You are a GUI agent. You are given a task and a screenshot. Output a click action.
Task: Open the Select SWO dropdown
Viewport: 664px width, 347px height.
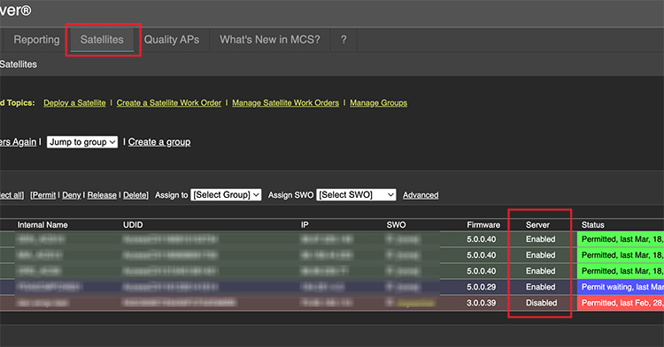tap(356, 194)
